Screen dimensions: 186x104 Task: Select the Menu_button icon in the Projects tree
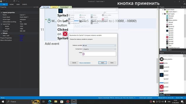167,20
